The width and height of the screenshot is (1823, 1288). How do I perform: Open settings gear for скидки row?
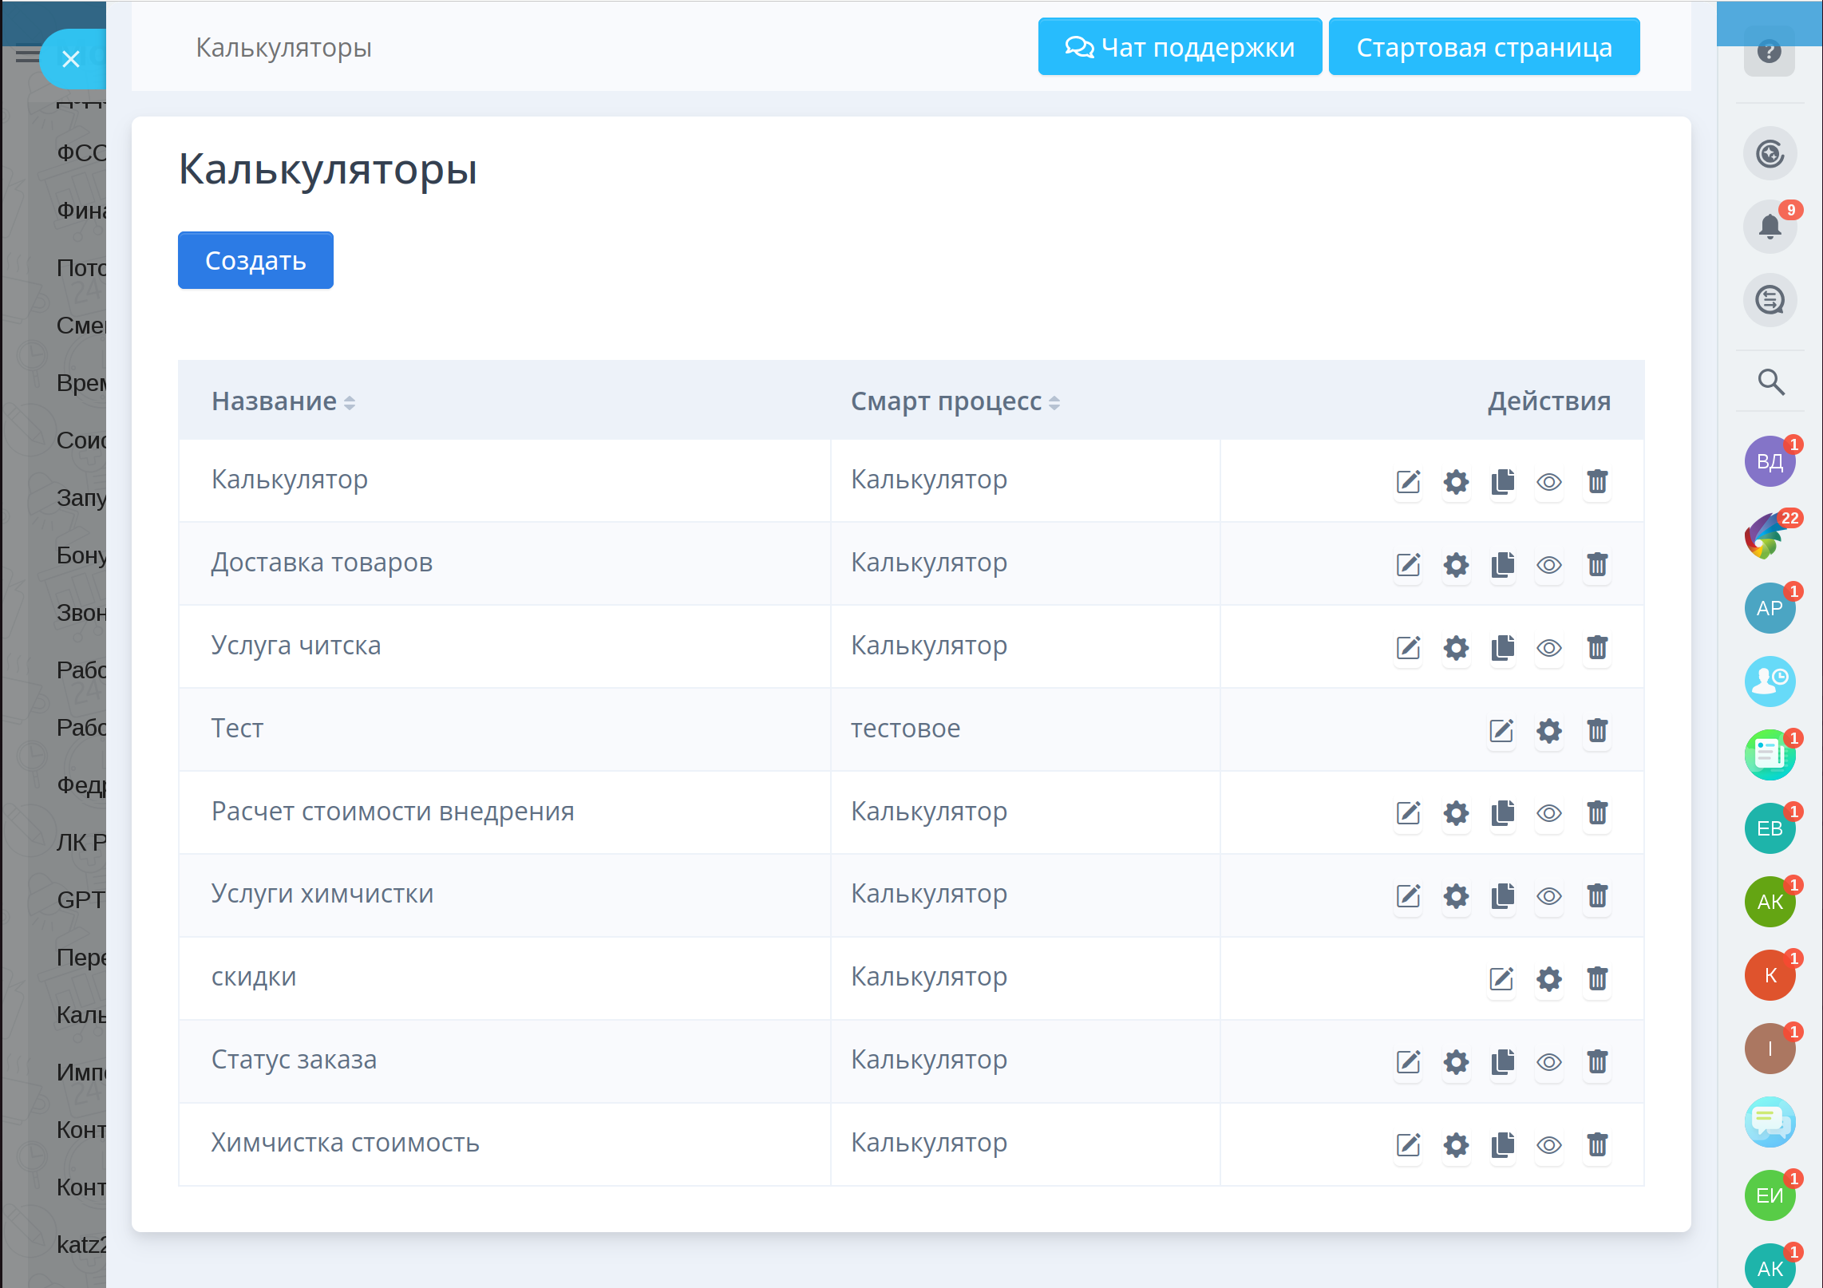pos(1549,979)
